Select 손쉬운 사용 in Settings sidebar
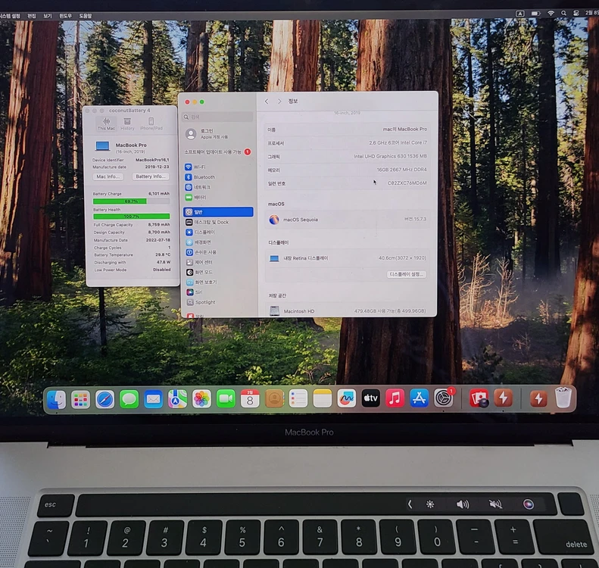This screenshot has width=599, height=568. (x=218, y=252)
